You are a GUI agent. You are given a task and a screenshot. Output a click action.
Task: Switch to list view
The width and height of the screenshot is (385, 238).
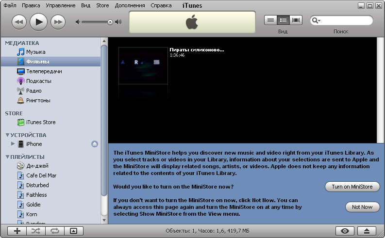point(270,20)
